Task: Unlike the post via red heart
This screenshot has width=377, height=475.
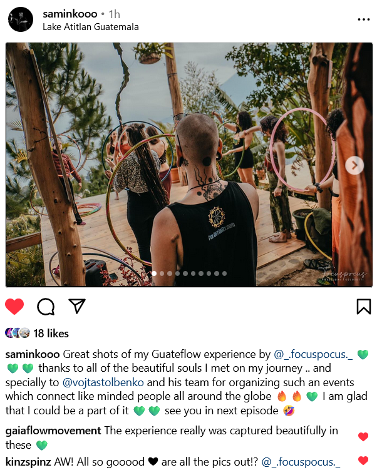Action: pyautogui.click(x=14, y=307)
